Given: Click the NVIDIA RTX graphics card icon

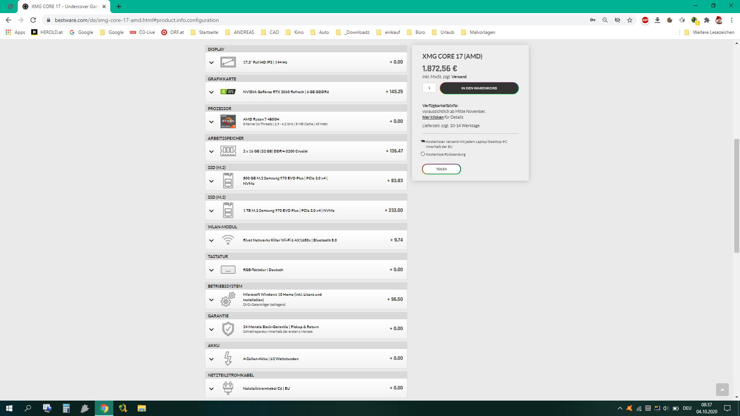Looking at the screenshot, I should click(228, 92).
